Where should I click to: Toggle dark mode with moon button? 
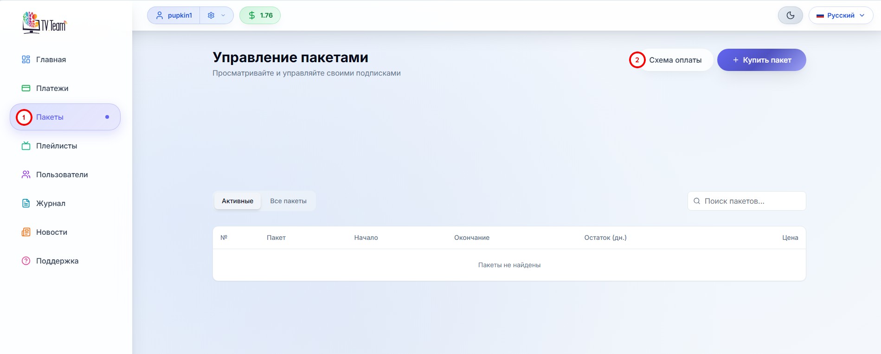point(790,15)
